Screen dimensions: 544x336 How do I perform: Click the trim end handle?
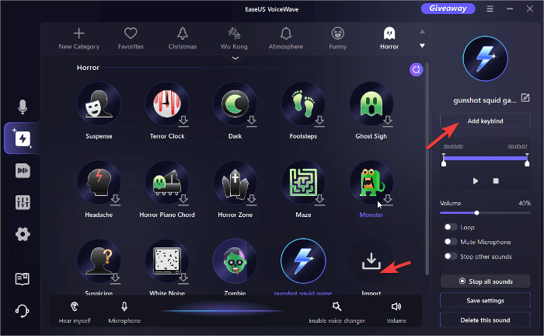(x=527, y=162)
